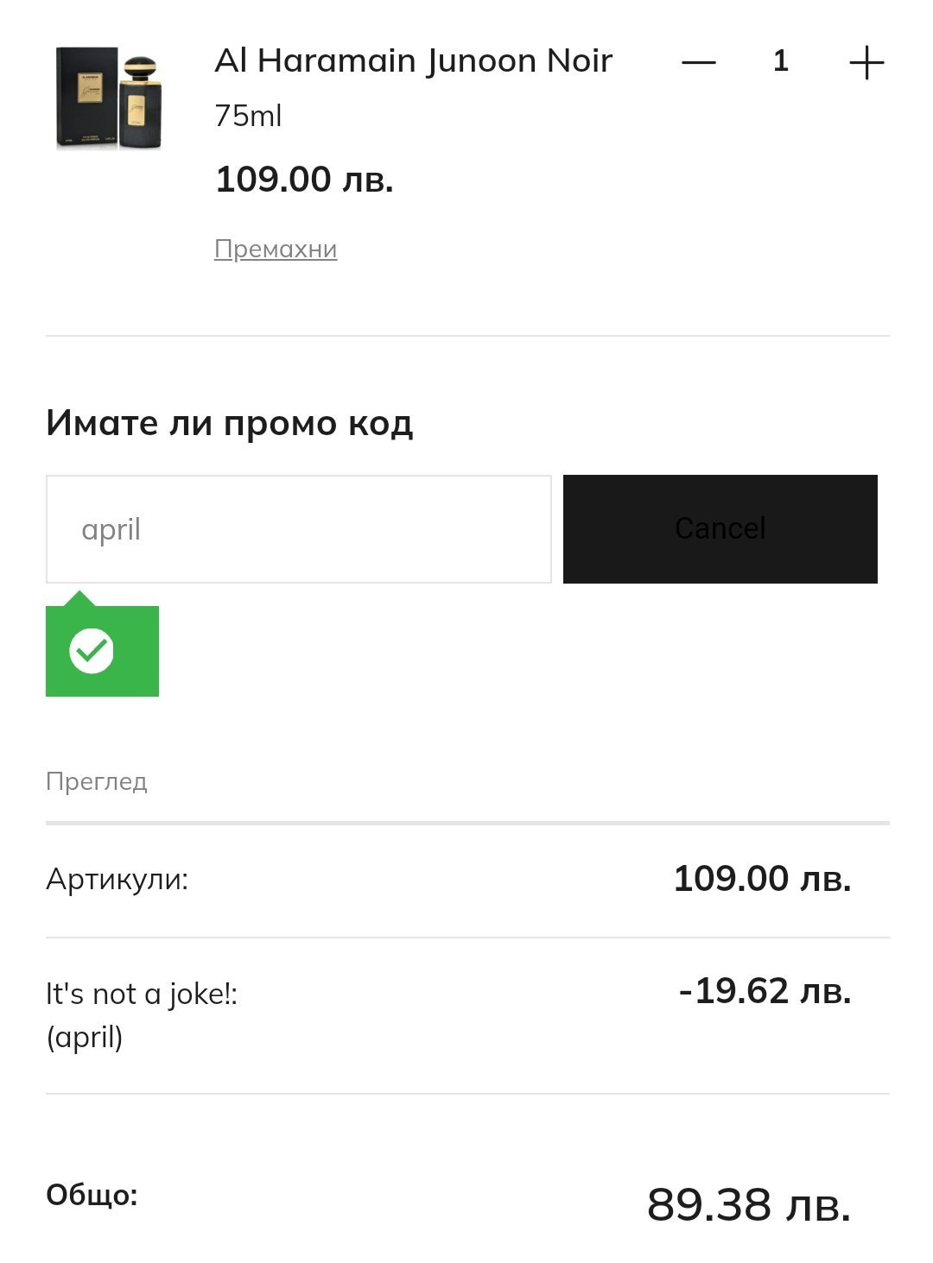Viewport: 933px width, 1263px height.
Task: Focus the promo code field containing april
Action: 298,529
